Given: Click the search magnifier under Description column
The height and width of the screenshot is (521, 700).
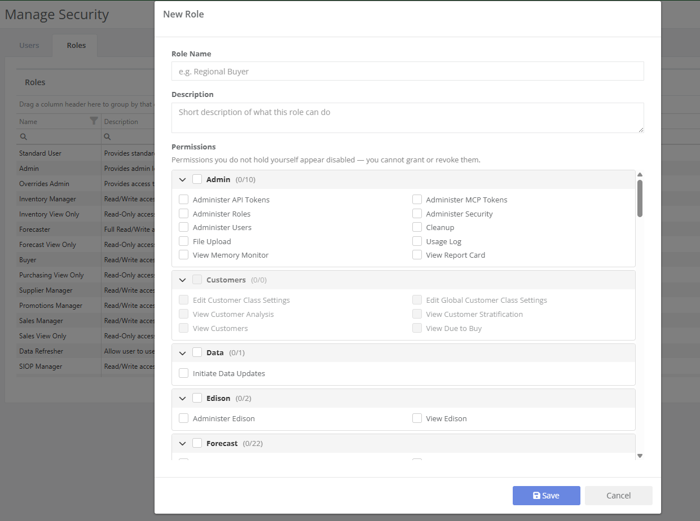Looking at the screenshot, I should [108, 136].
